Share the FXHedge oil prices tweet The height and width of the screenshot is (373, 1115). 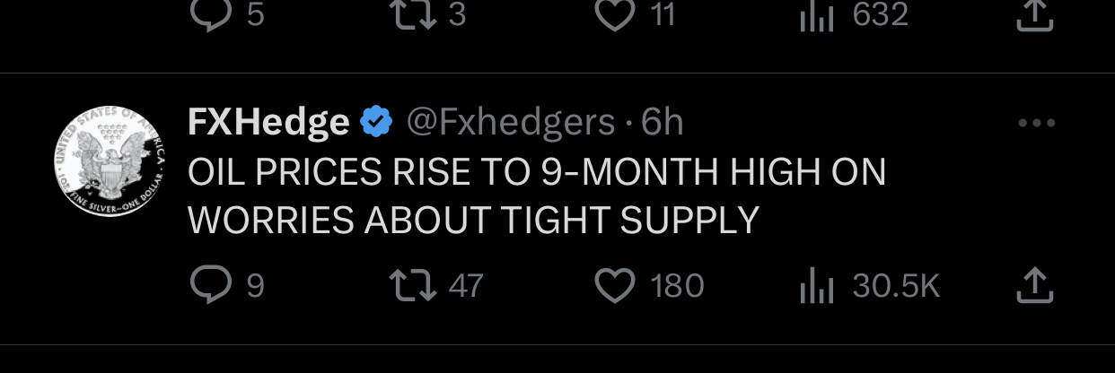[1034, 286]
